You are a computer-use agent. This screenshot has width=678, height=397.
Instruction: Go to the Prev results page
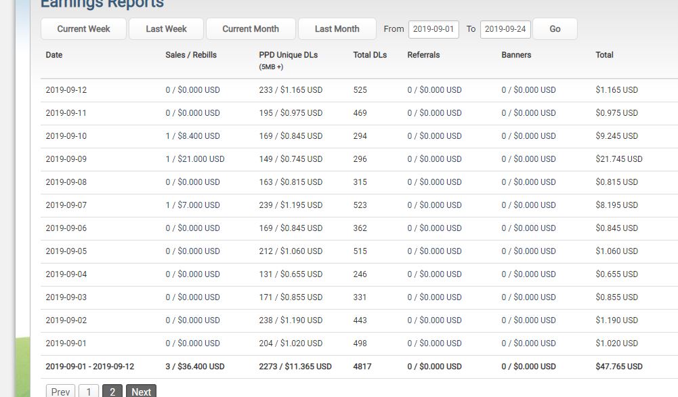click(60, 391)
